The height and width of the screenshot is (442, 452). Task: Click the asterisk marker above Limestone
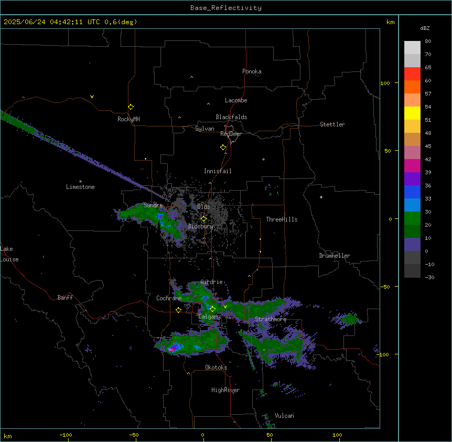(x=80, y=182)
